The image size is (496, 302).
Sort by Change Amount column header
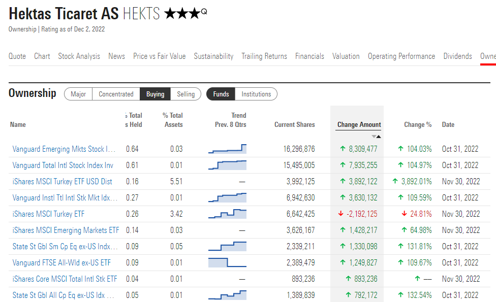(x=359, y=124)
